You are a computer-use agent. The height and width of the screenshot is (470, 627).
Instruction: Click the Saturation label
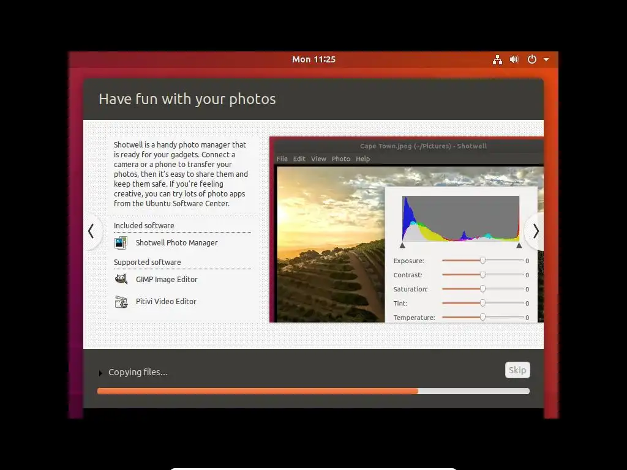[411, 289]
